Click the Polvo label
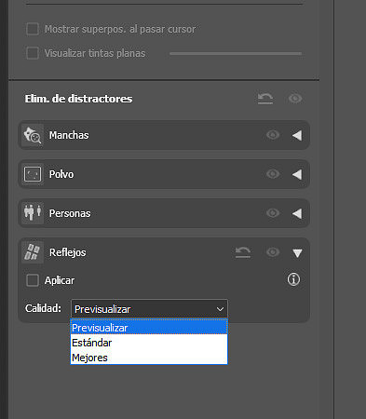 coord(61,174)
